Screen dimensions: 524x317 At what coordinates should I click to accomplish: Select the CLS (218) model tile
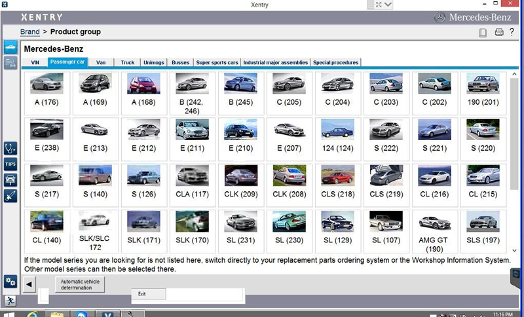pyautogui.click(x=337, y=185)
